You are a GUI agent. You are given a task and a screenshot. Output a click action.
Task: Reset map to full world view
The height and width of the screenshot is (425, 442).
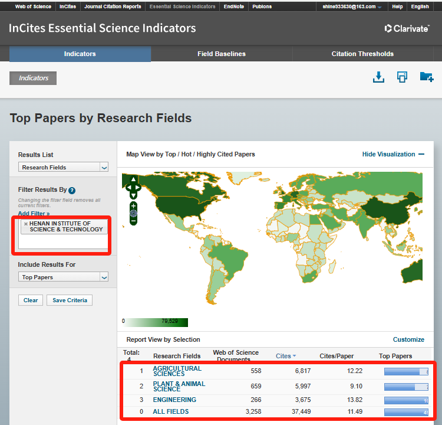click(x=134, y=213)
